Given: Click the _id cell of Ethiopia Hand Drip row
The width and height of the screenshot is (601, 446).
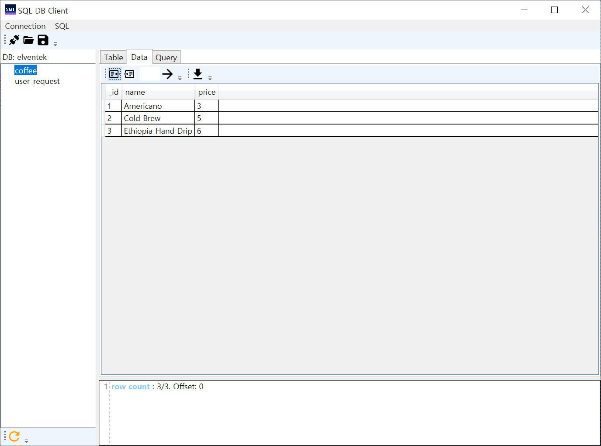Looking at the screenshot, I should [x=114, y=131].
